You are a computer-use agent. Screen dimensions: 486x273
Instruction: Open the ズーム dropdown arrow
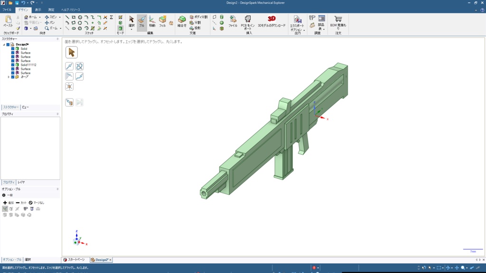tap(60, 28)
